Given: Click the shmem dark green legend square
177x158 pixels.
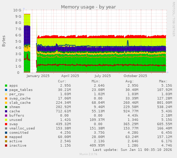Looking at the screenshot, I should (6, 107).
